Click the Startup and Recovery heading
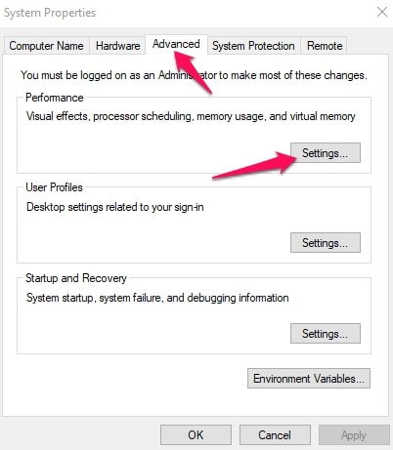Viewport: 393px width, 450px height. [76, 278]
